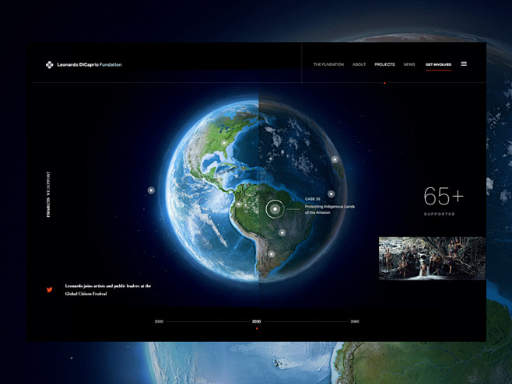Click the Argentina hotspot at globe's southern tip

(x=272, y=254)
